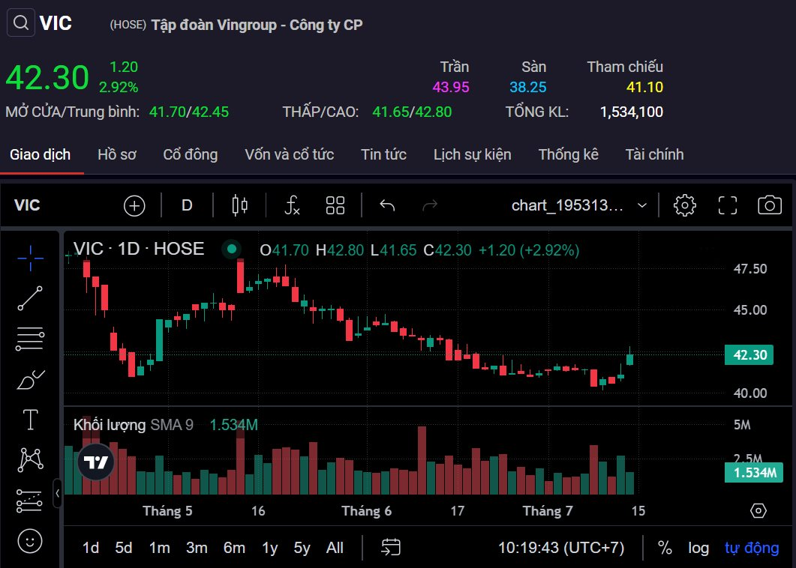This screenshot has height=568, width=796.
Task: Select the text annotation tool
Action: pos(30,420)
